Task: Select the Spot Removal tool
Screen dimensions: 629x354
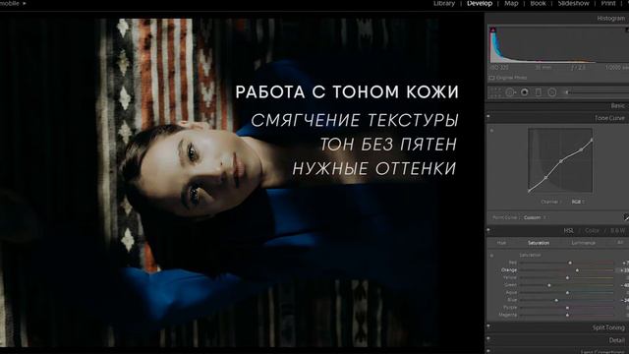Action: pos(510,92)
